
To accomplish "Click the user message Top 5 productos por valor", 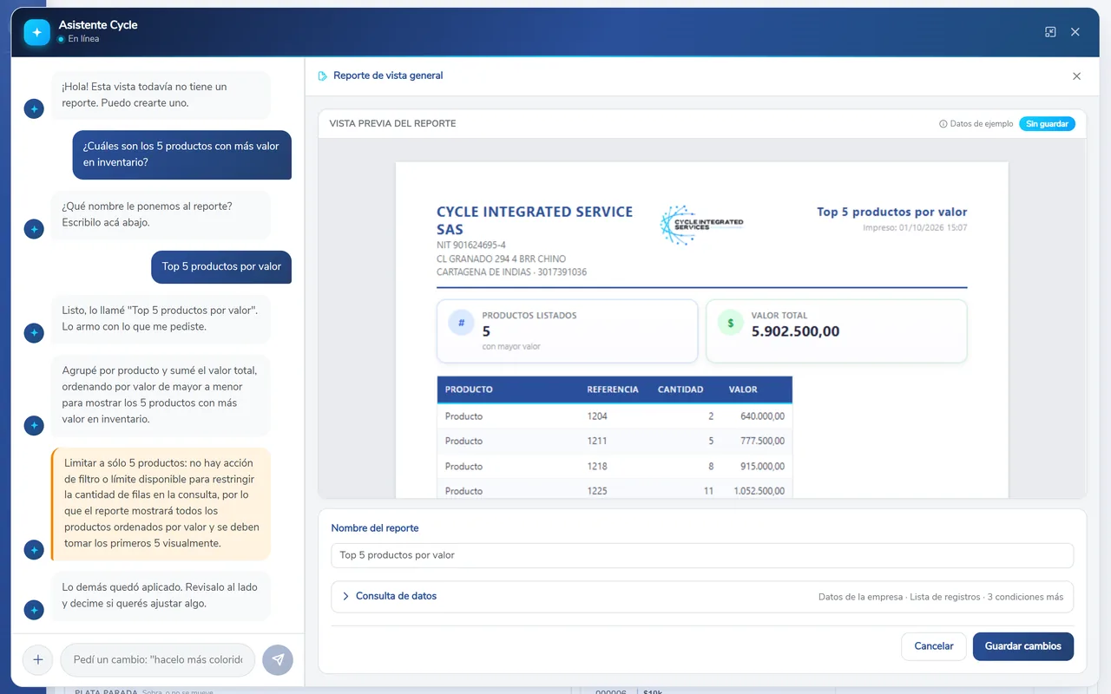I will [x=221, y=267].
